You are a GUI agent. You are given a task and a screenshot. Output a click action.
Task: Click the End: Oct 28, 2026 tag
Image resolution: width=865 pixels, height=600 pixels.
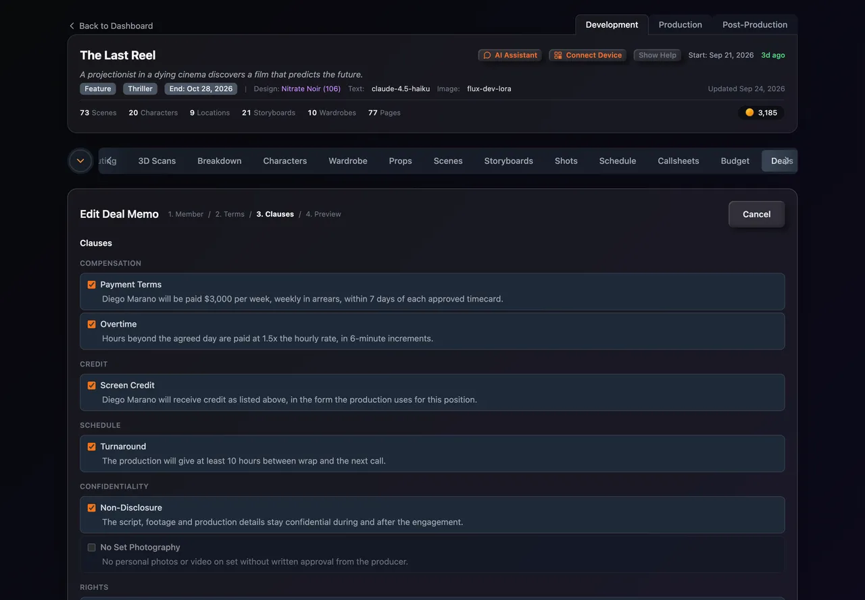[201, 89]
